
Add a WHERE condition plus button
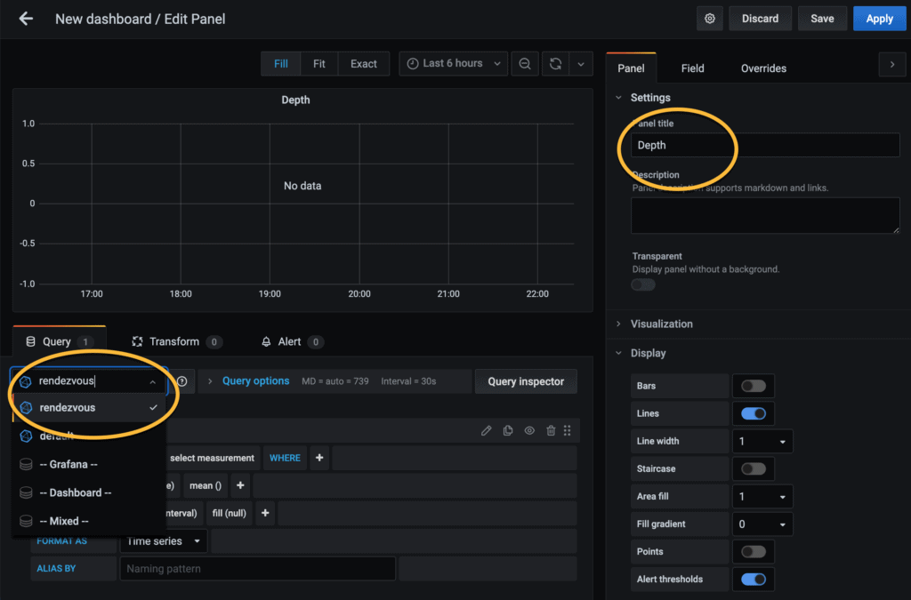click(319, 458)
